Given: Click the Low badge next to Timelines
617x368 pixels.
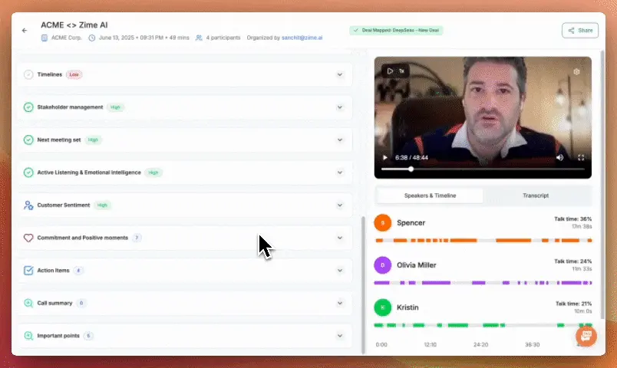Looking at the screenshot, I should tap(74, 74).
